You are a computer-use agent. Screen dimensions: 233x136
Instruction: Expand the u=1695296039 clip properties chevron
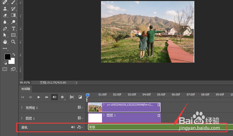(x=104, y=105)
